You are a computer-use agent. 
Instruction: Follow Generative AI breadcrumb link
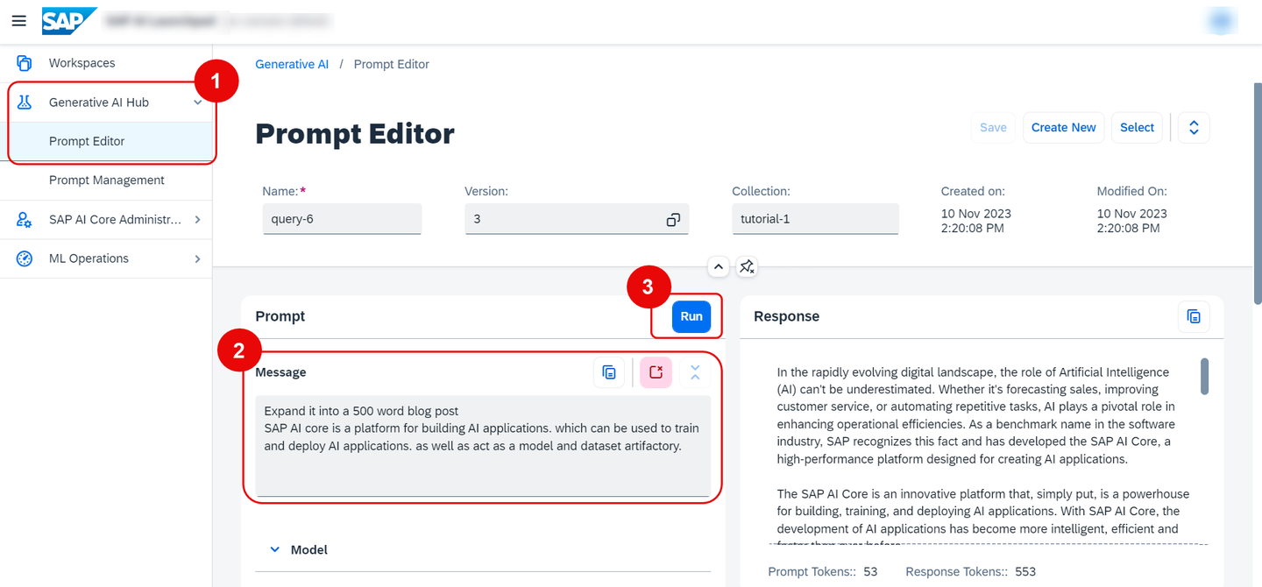point(292,64)
